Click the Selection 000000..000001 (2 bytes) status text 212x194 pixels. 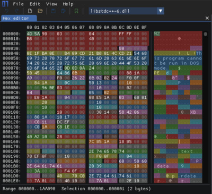click(x=106, y=189)
